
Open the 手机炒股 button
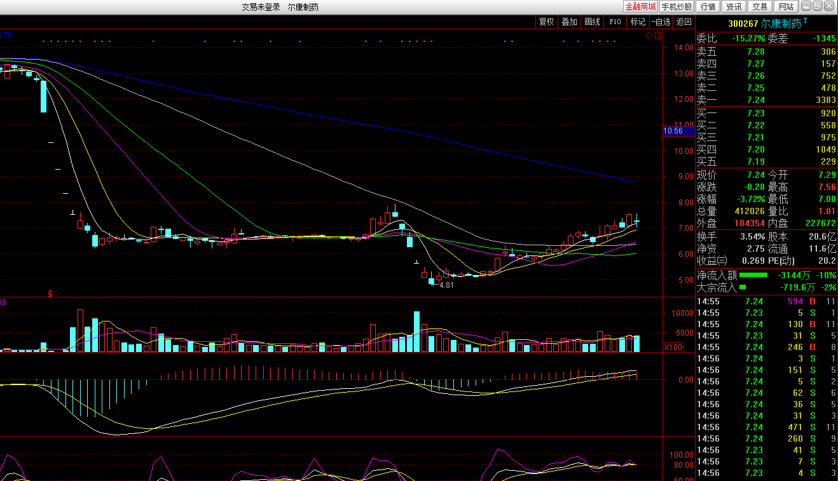coord(677,6)
